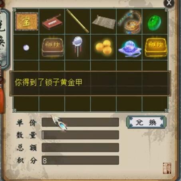
Task: Focus the 数量 quantity input field
Action: click(x=80, y=135)
